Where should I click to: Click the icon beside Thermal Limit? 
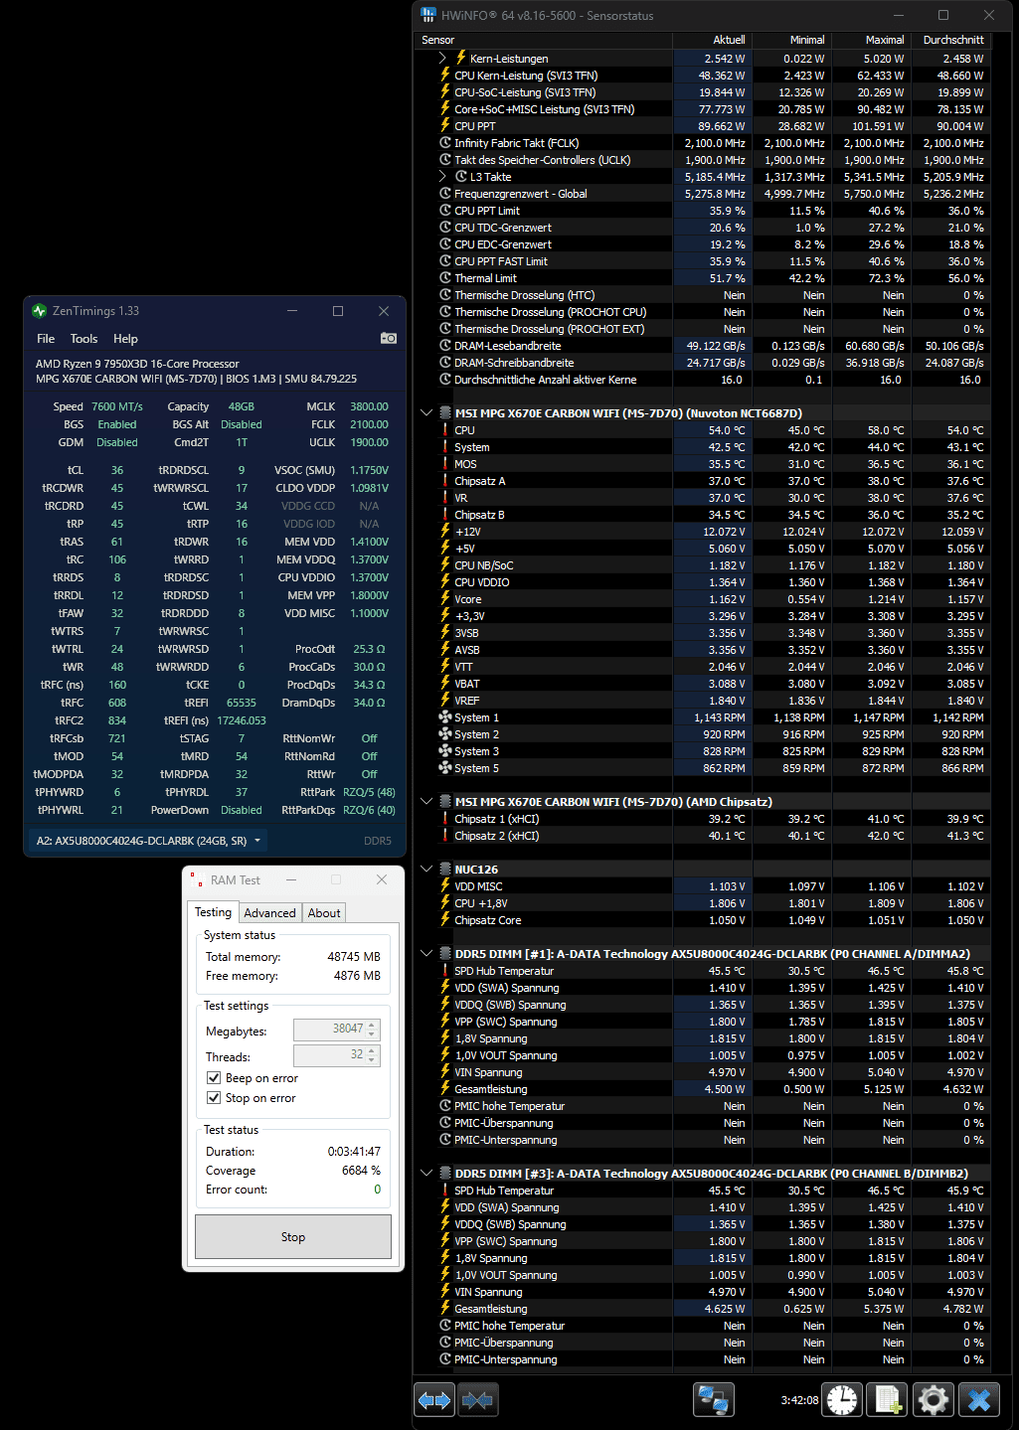(445, 278)
